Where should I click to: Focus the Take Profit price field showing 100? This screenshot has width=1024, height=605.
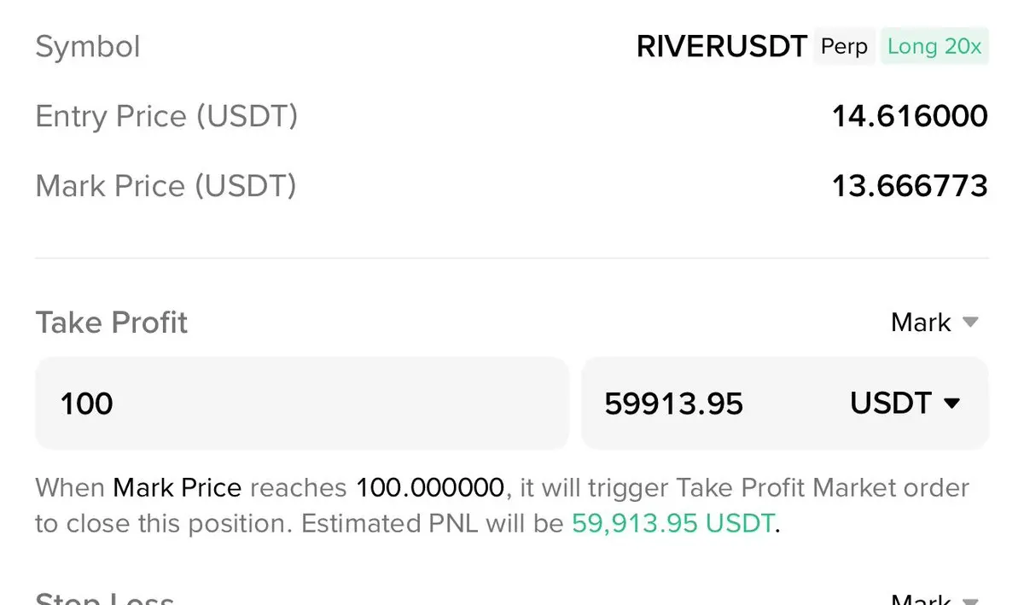[x=302, y=403]
